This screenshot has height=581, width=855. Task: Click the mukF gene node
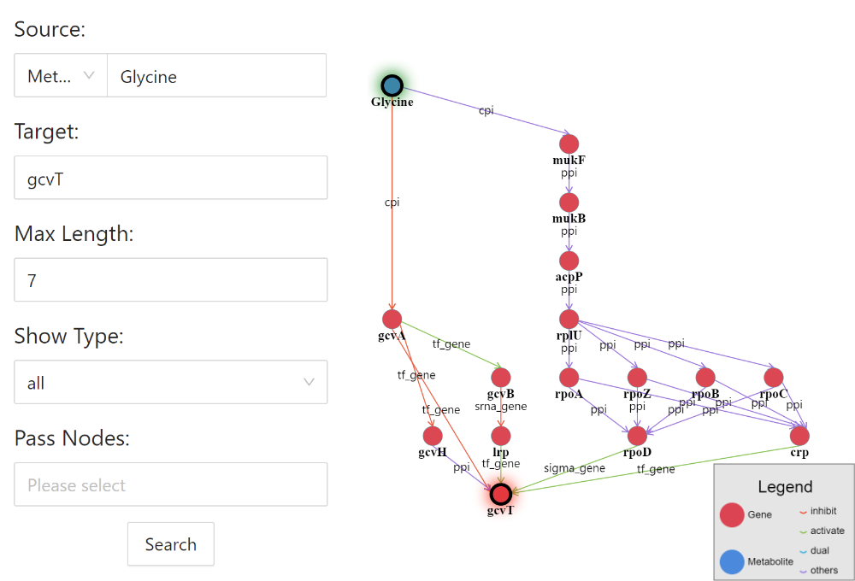click(569, 144)
